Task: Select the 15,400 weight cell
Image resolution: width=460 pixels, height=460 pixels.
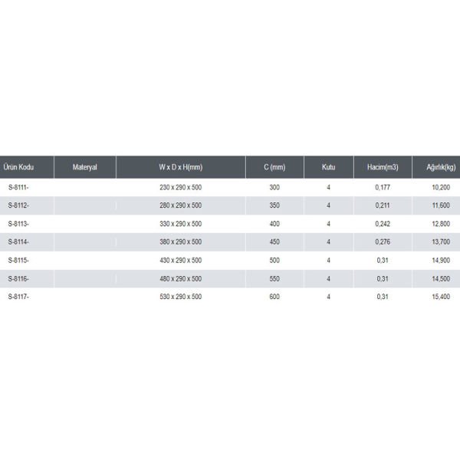Action: click(x=441, y=297)
